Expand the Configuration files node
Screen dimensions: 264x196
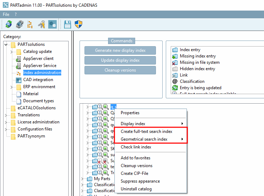tap(6, 129)
